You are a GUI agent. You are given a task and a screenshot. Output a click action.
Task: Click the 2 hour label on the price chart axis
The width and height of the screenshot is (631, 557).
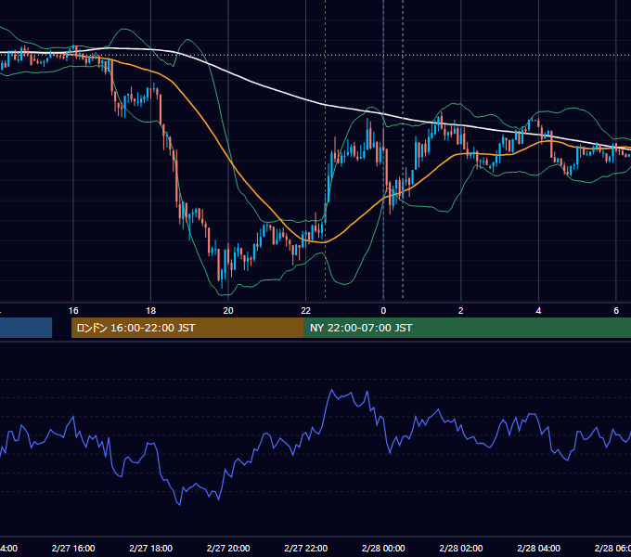(x=461, y=311)
